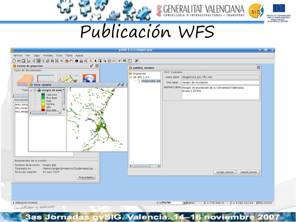Select the wms_riesg document entry
Image resolution: width=296 pixels, height=222 pixels.
click(21, 105)
